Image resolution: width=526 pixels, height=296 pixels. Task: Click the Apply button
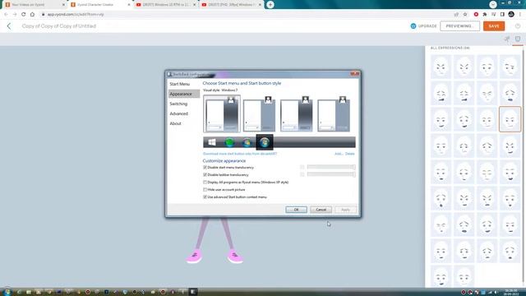(345, 210)
